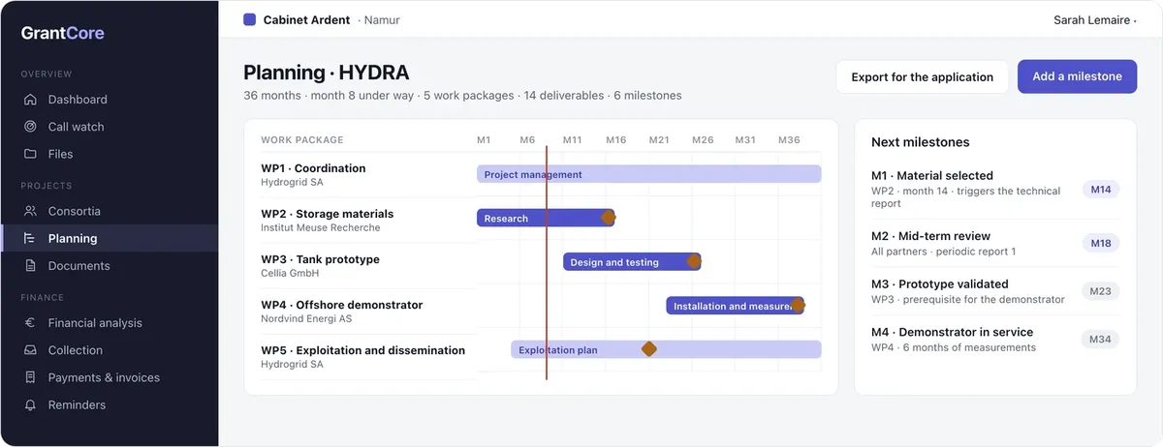Screen dimensions: 1163x447
Task: Open Financial analysis page
Action: (110, 323)
